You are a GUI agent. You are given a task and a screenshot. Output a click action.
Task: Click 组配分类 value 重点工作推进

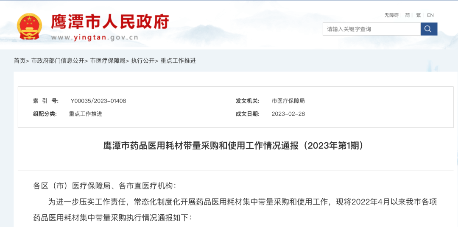point(86,114)
